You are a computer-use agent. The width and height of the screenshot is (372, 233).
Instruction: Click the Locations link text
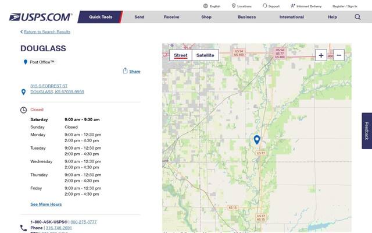[244, 6]
